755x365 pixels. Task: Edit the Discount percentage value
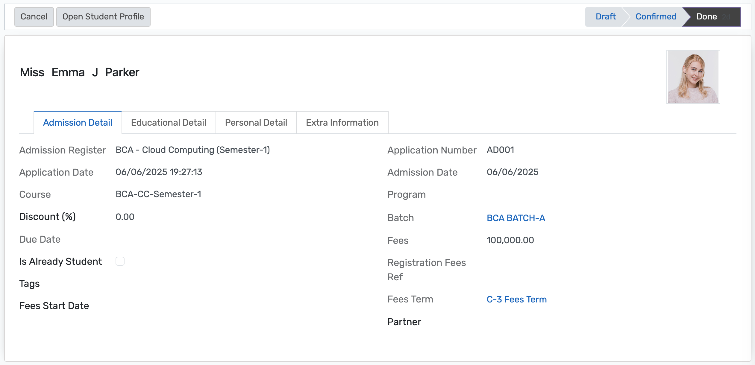point(125,216)
